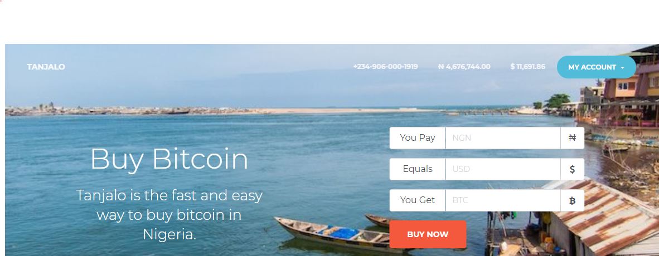This screenshot has width=659, height=256.
Task: Select the ₦ 4,676,744.00 Bitcoin price
Action: coord(464,67)
